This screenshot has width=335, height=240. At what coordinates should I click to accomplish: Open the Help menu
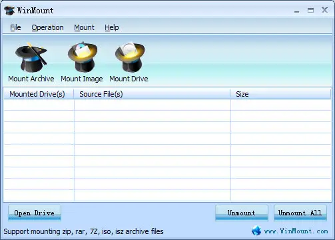point(112,27)
